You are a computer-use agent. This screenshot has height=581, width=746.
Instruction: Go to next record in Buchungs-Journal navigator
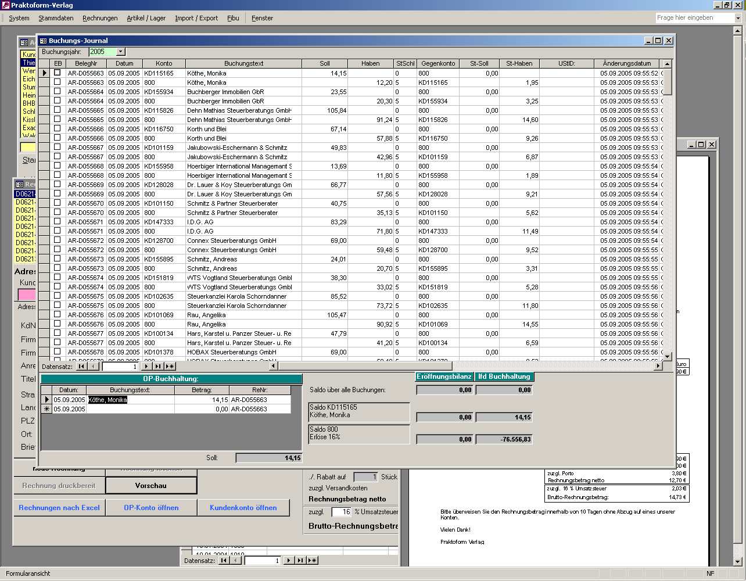147,367
